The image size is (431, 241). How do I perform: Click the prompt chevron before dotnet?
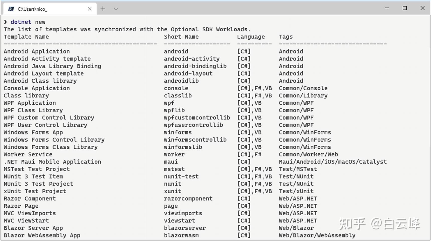(6, 22)
